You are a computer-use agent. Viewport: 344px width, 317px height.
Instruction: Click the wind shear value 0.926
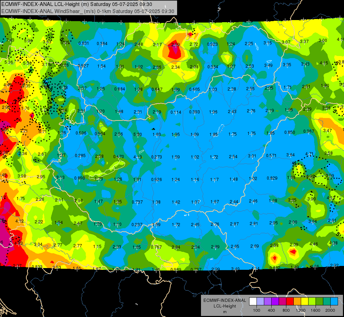(156, 180)
